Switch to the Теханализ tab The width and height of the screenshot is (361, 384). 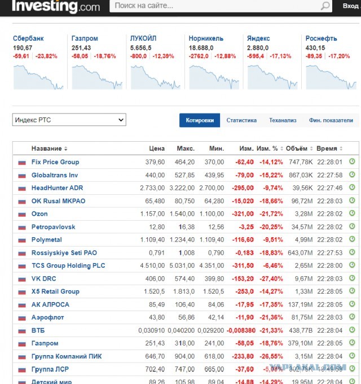283,120
